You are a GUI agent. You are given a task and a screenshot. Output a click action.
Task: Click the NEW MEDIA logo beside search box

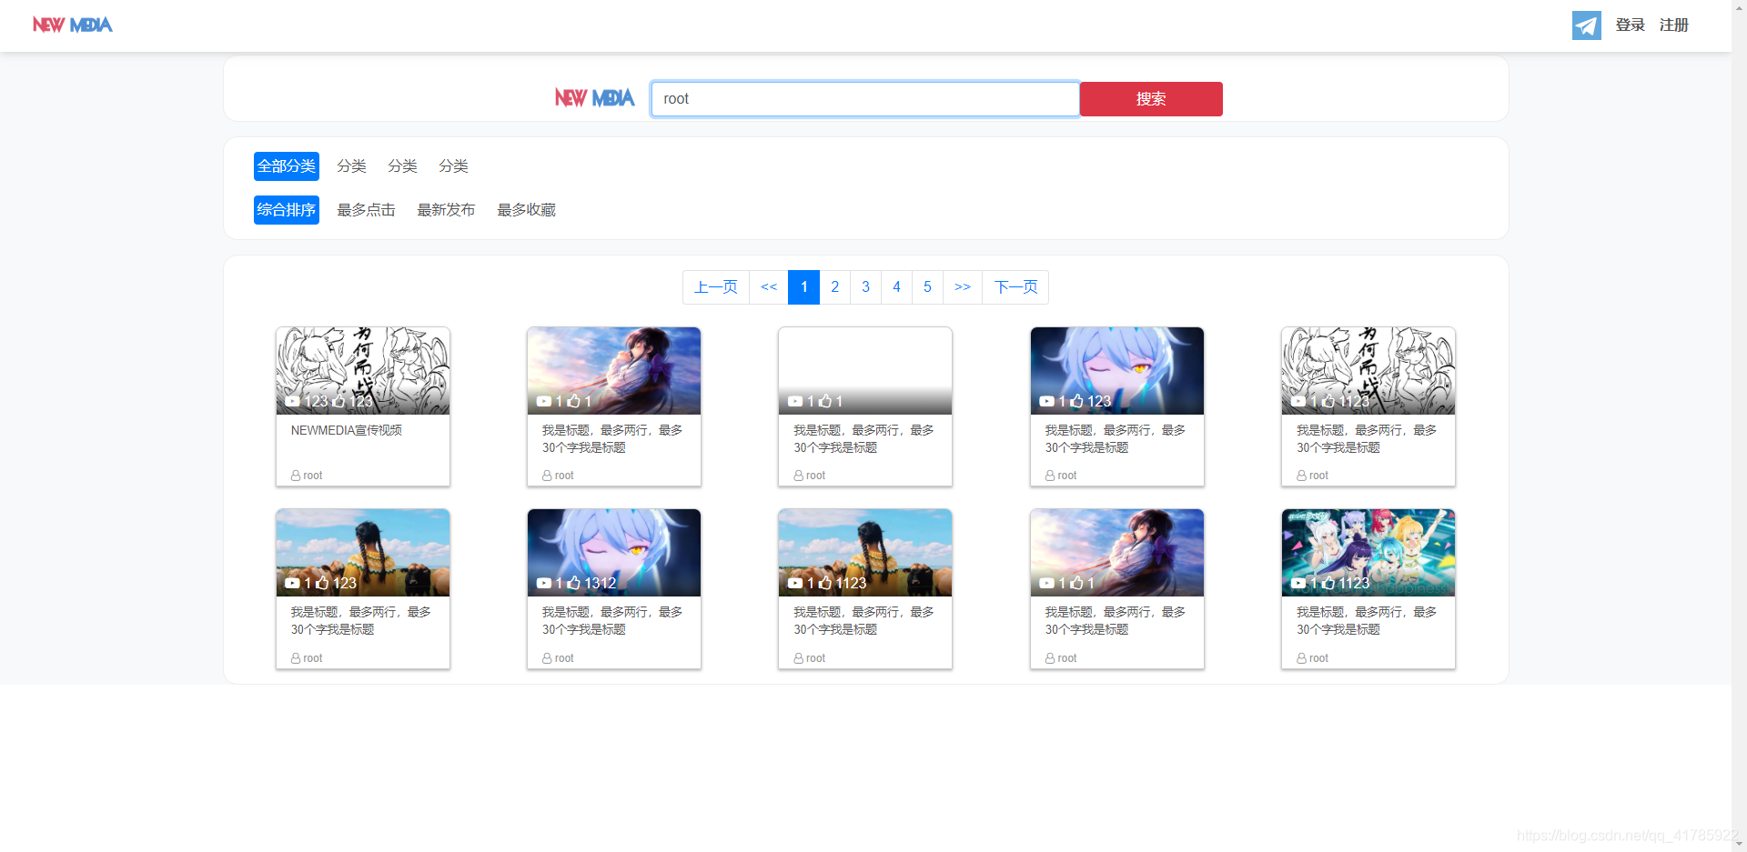595,98
